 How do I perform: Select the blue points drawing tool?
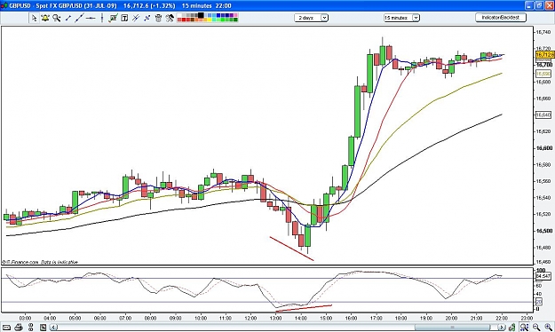[147, 18]
